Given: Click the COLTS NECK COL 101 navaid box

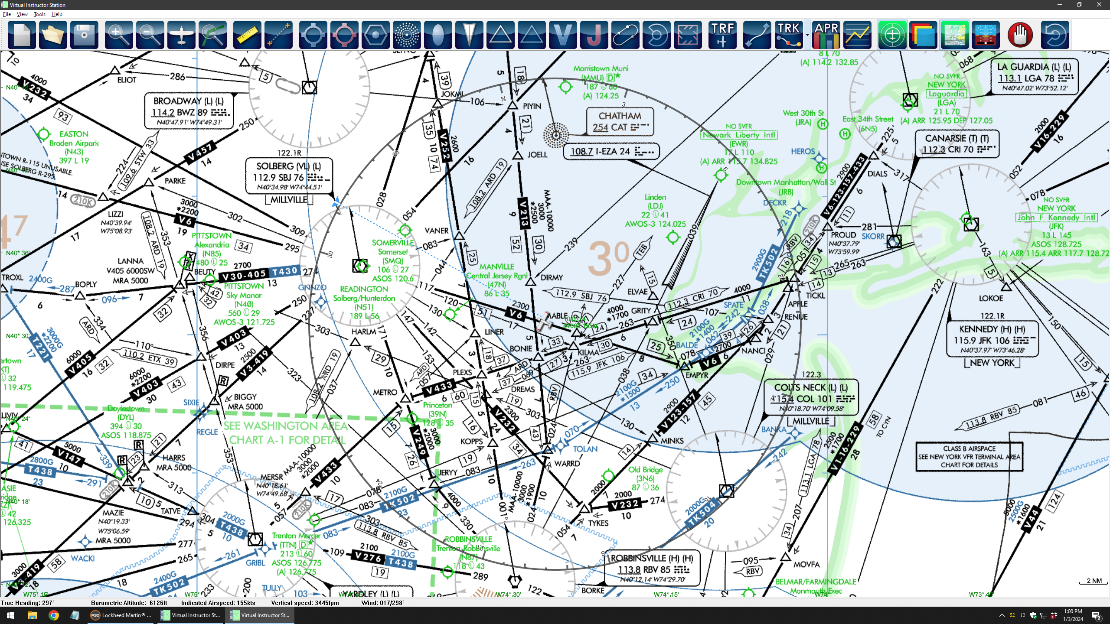Looking at the screenshot, I should click(x=811, y=397).
